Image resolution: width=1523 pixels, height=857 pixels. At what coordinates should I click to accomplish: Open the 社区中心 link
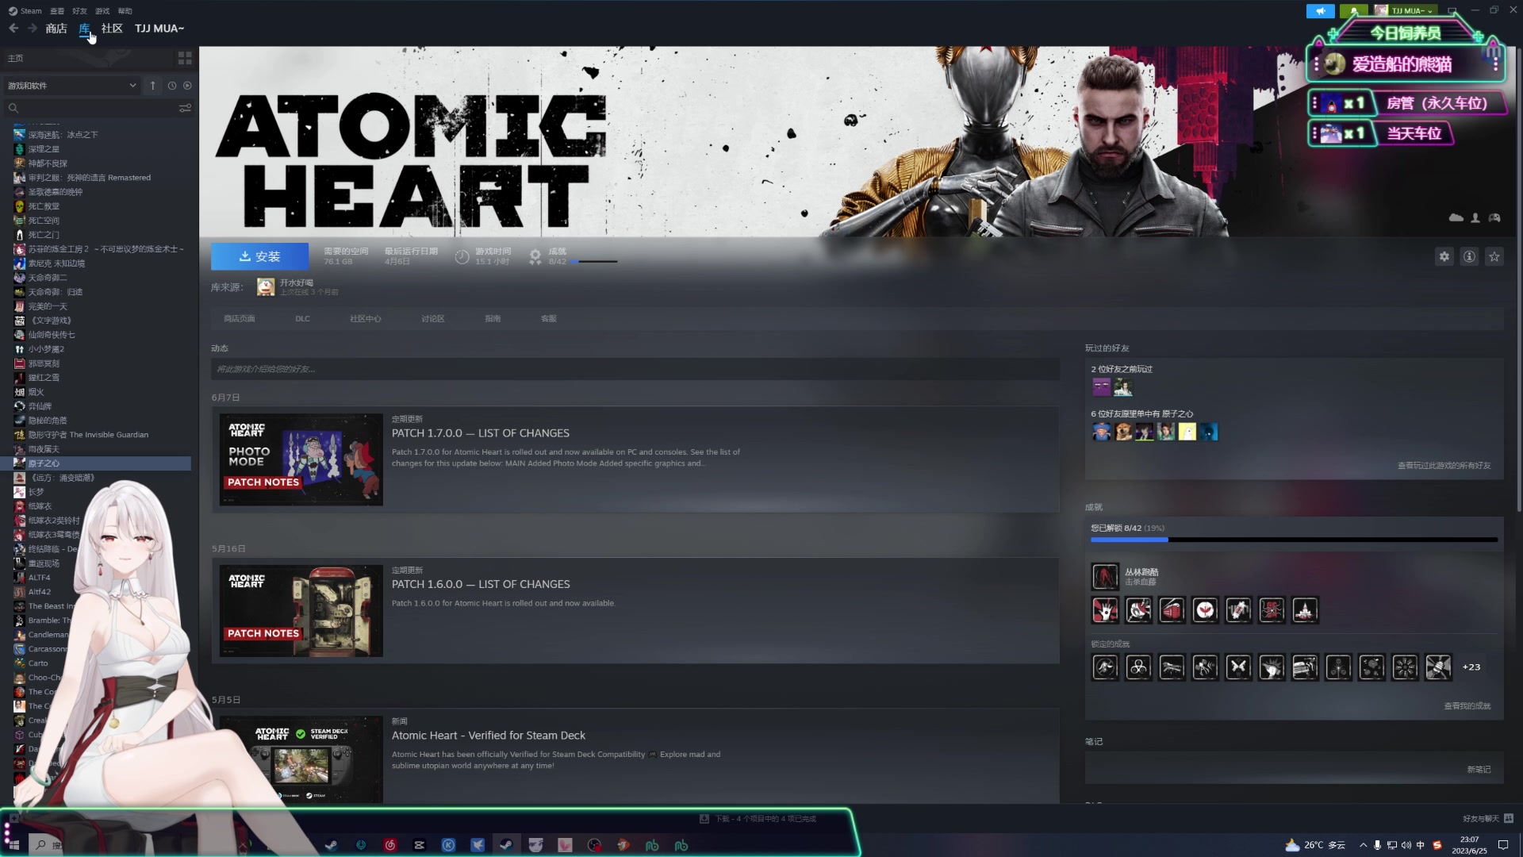pyautogui.click(x=366, y=319)
